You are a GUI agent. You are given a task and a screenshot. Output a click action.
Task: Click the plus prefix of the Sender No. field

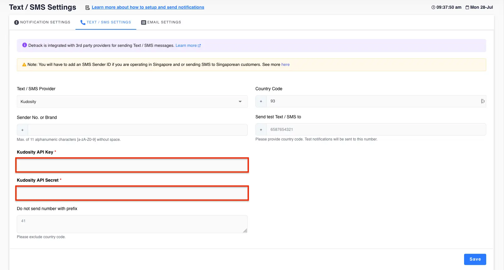pyautogui.click(x=22, y=130)
